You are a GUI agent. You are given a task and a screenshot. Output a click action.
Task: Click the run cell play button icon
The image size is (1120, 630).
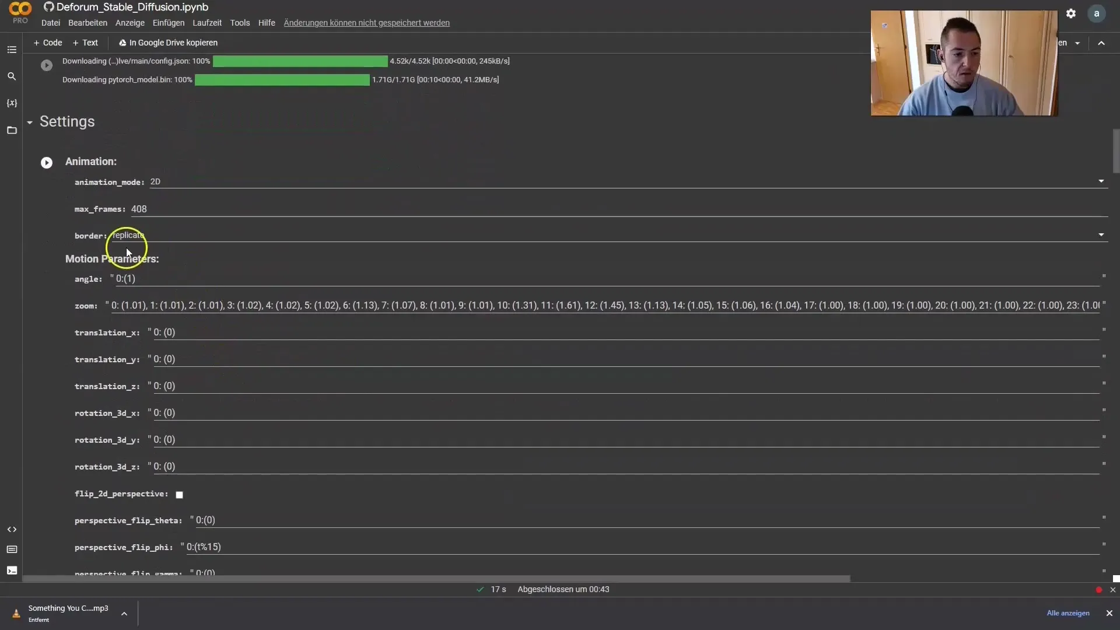[47, 162]
